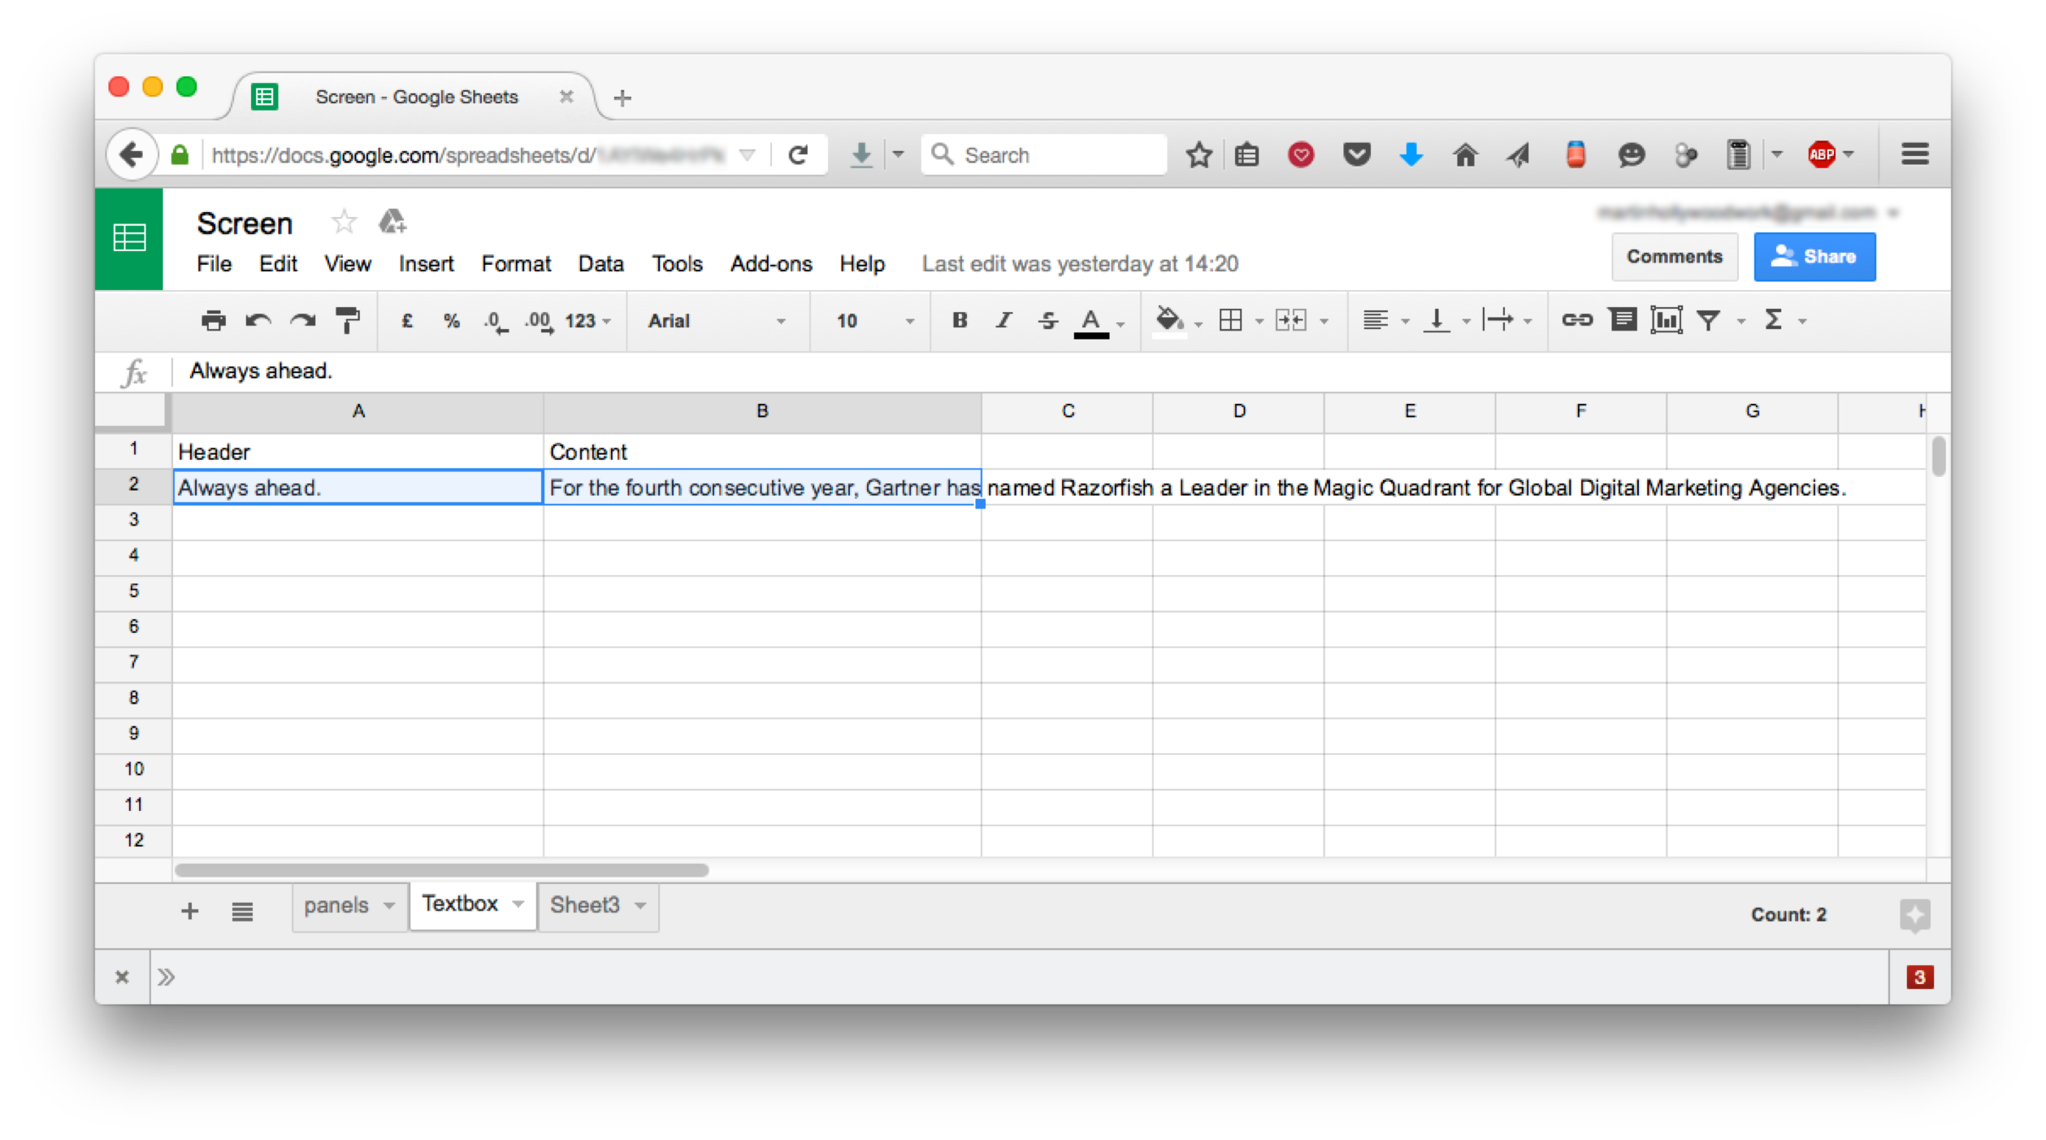Screen dimensions: 2046x1140
Task: Click the undo arrow icon
Action: click(258, 321)
